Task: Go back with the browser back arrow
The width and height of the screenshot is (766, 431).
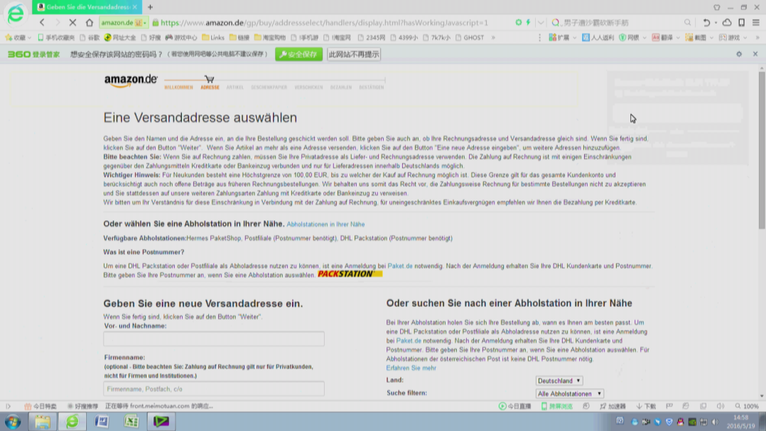Action: 42,23
